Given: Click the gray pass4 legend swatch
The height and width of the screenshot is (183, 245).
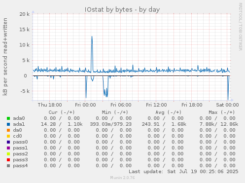Looking at the screenshot, I should (x=8, y=166).
